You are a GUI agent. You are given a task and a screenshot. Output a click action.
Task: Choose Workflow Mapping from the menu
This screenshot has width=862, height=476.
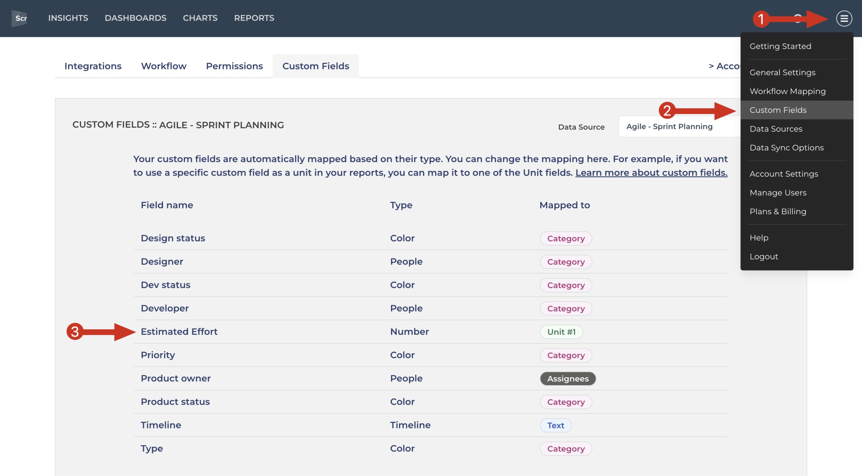[x=787, y=92]
